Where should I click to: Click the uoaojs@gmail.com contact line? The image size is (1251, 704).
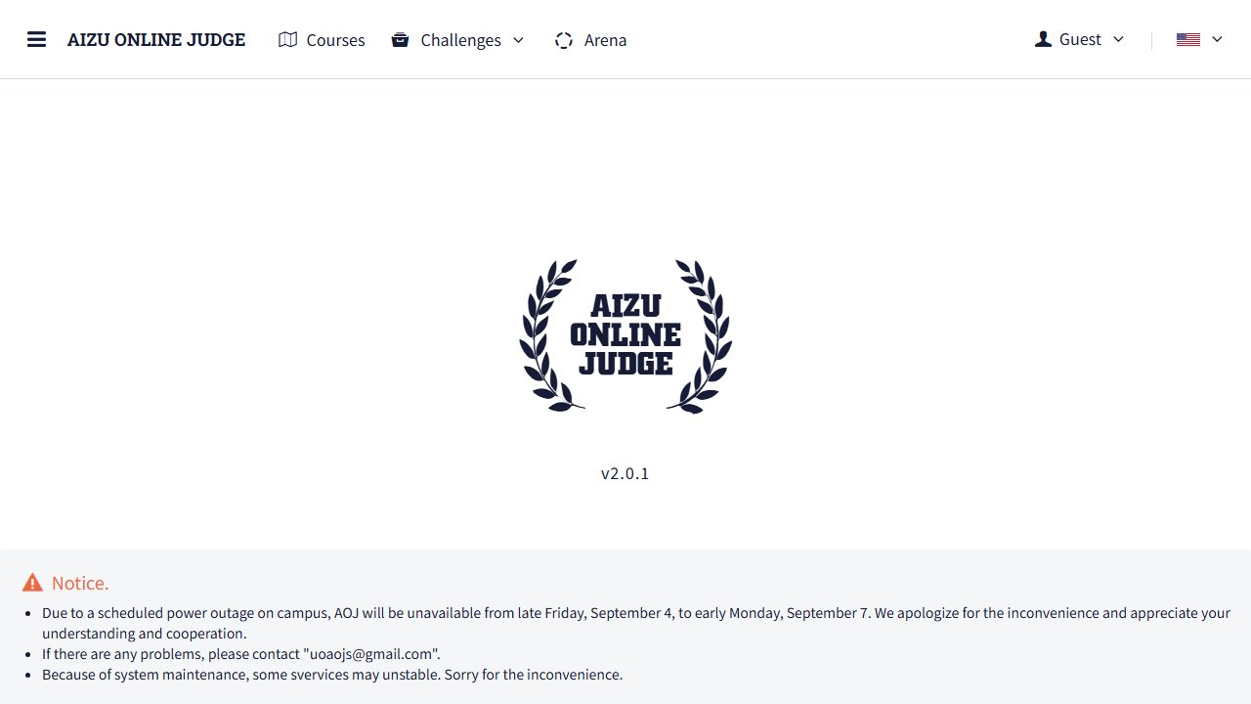coord(241,654)
